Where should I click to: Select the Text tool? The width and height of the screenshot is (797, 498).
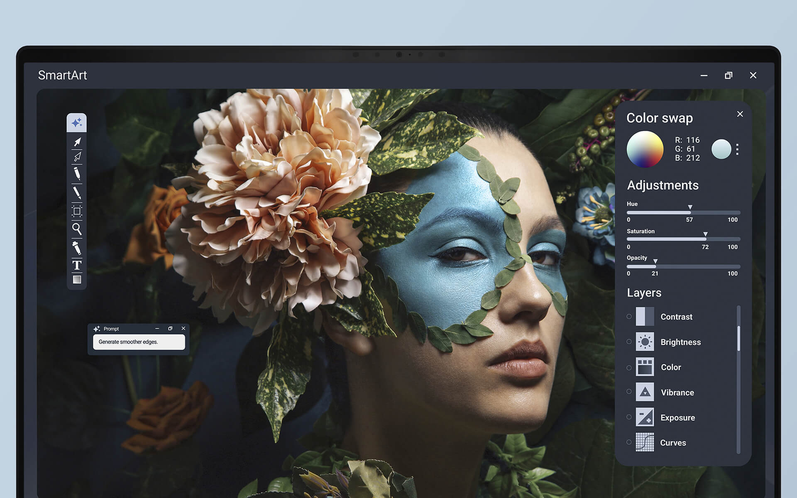[x=77, y=265]
